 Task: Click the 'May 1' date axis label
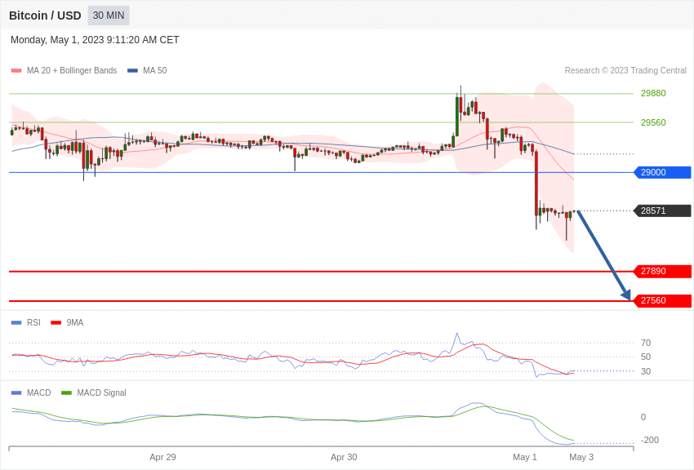pos(524,457)
